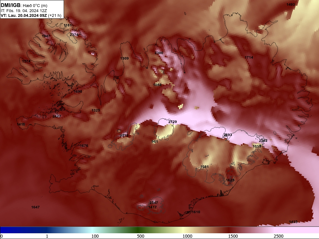This screenshot has height=239, width=319.
Task: Select the 1081 height value
Action: (x=204, y=167)
